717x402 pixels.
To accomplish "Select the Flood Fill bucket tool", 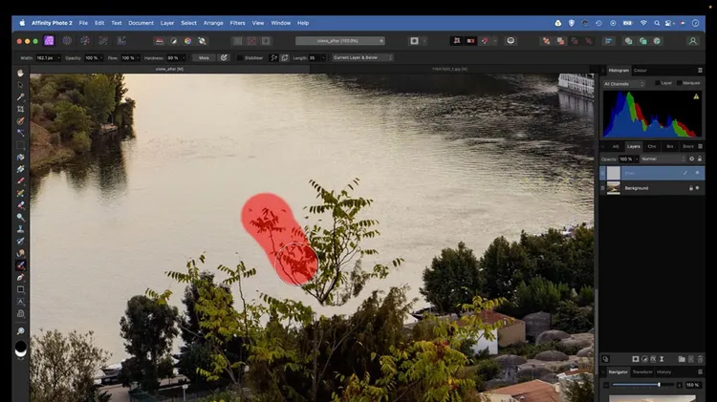I will (x=21, y=158).
